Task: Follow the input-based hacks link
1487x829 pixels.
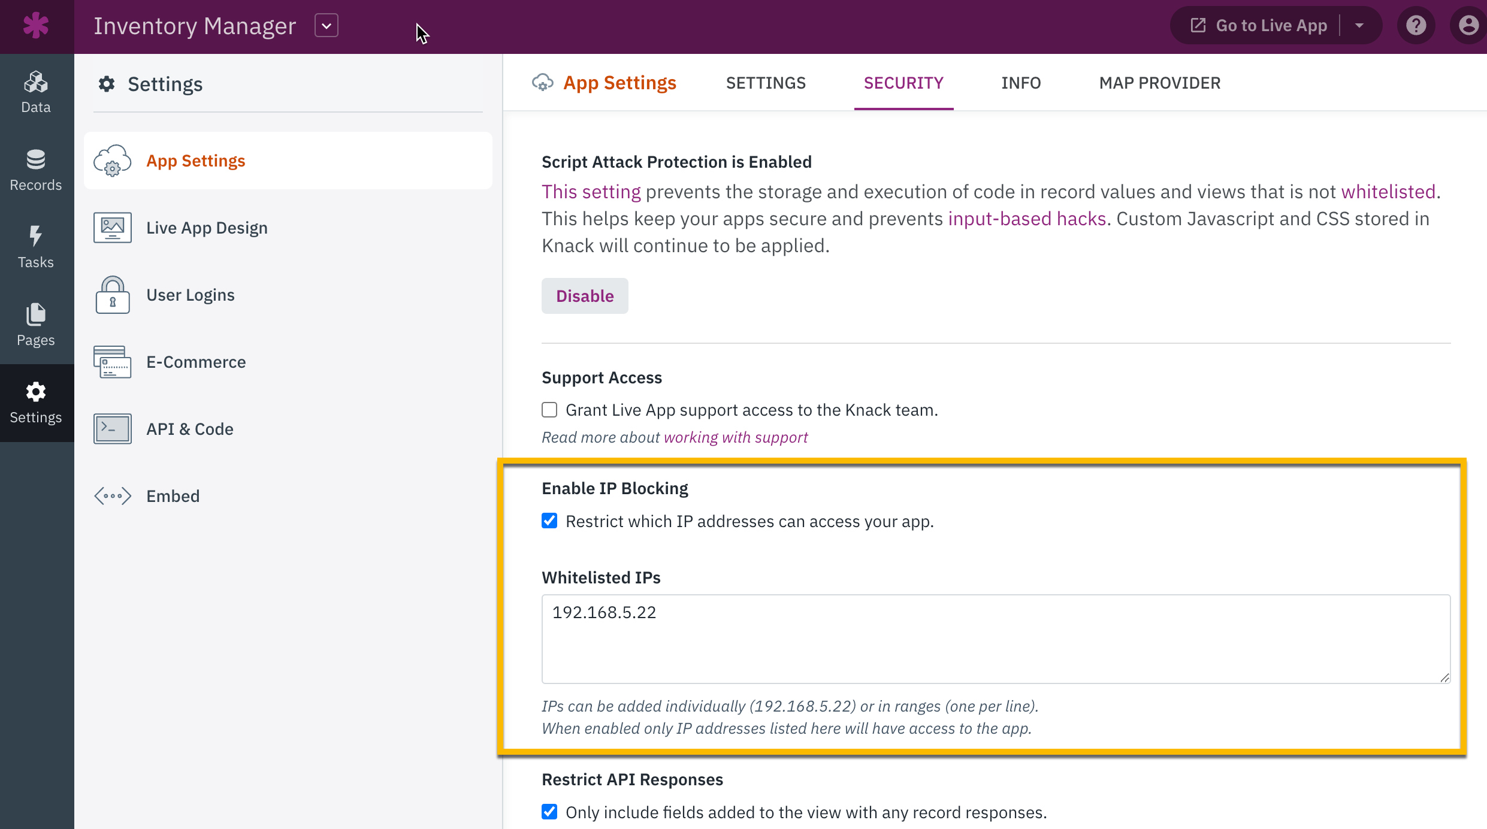Action: (1027, 219)
